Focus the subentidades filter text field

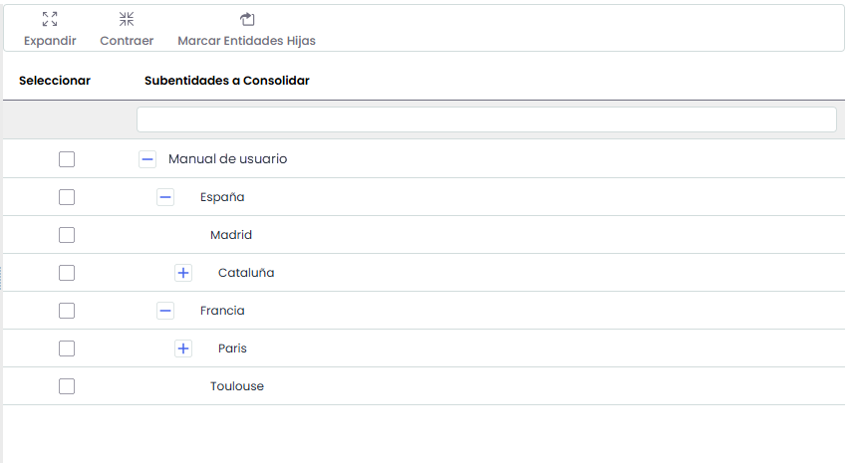click(x=486, y=119)
